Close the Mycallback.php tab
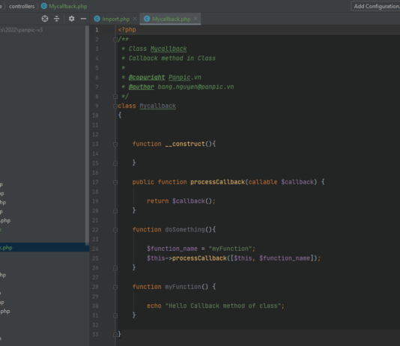400x346 pixels. coord(196,19)
